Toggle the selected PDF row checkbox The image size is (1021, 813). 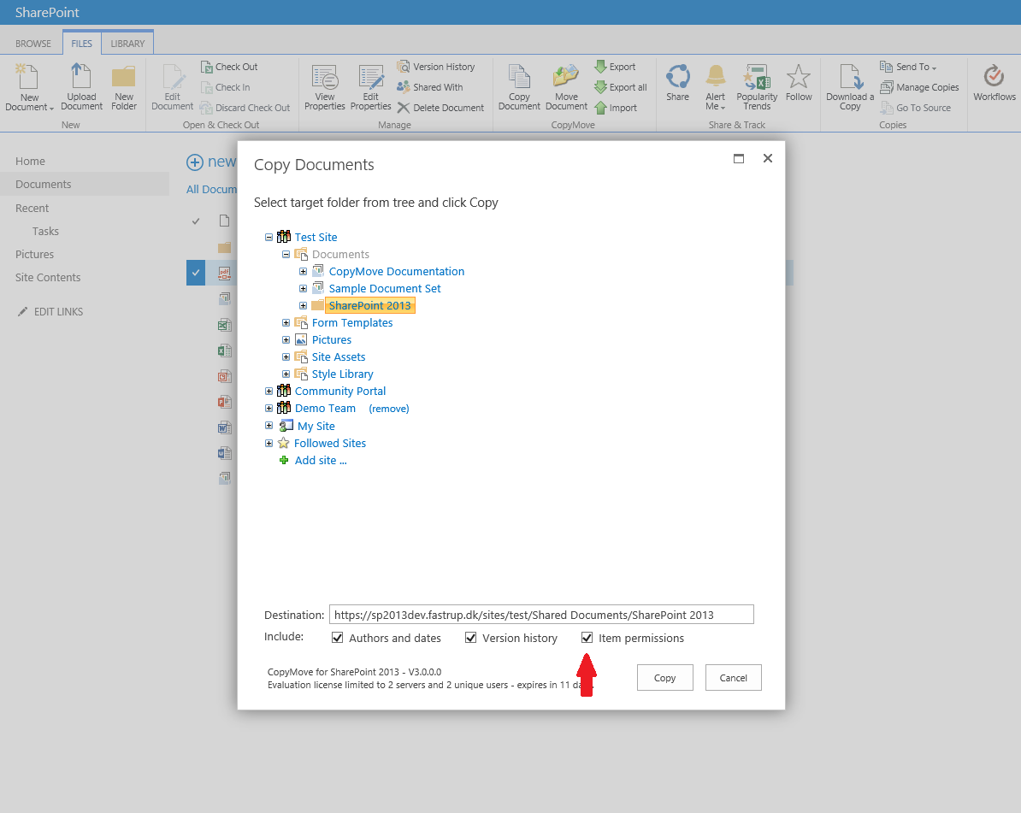pyautogui.click(x=195, y=273)
